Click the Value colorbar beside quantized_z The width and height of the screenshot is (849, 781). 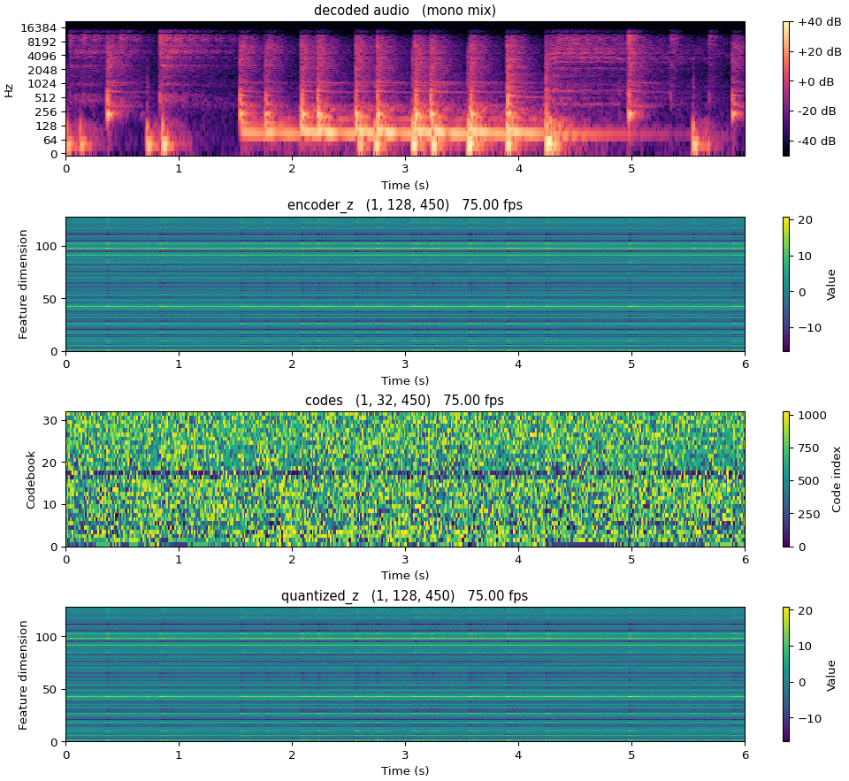786,675
